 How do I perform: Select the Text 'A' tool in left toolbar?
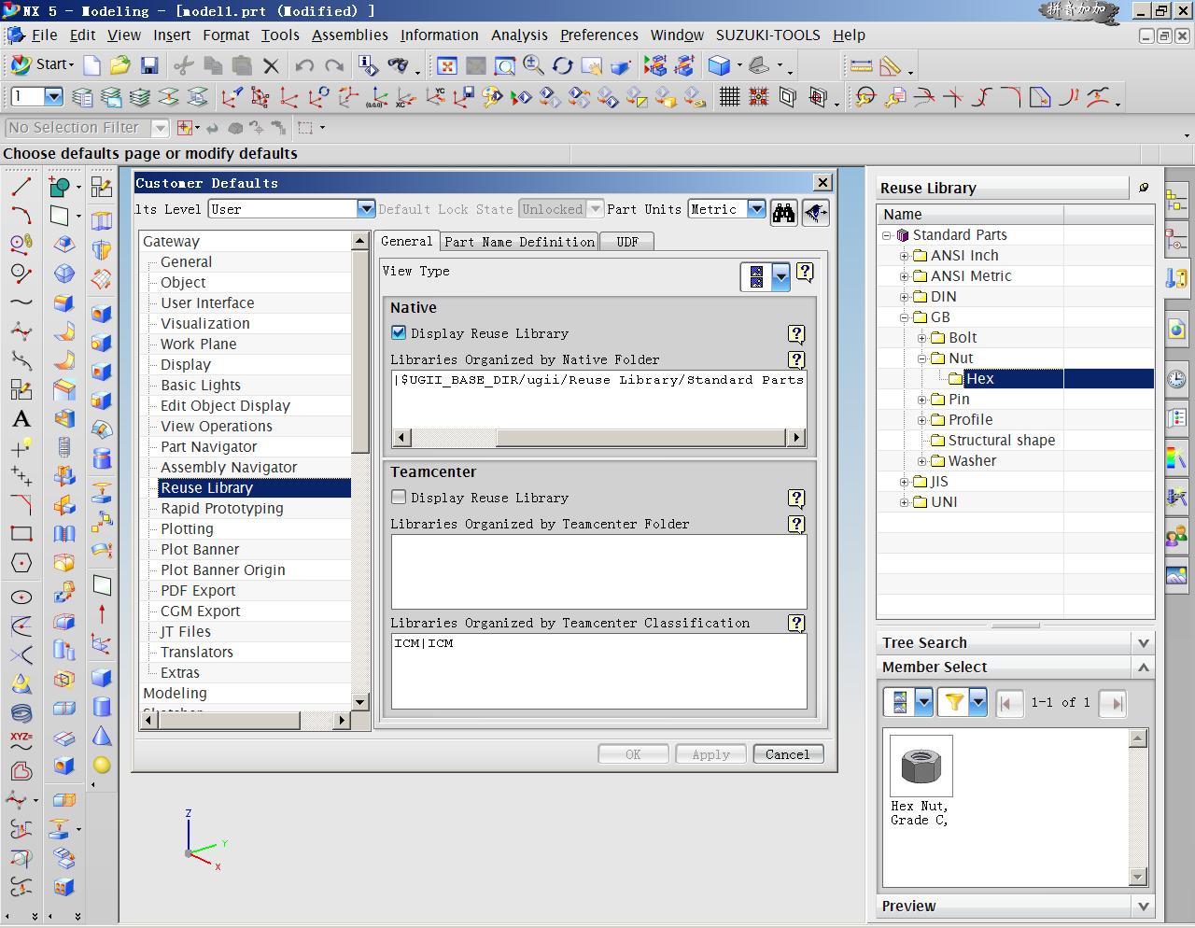pyautogui.click(x=21, y=419)
